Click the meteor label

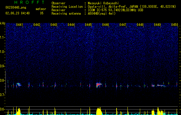coord(41,9)
